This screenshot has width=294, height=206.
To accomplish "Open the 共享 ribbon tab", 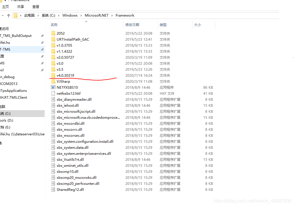I will point(20,7).
